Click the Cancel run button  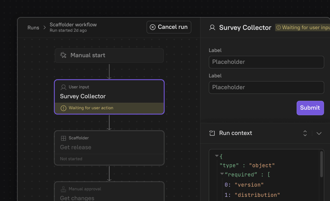pyautogui.click(x=169, y=27)
